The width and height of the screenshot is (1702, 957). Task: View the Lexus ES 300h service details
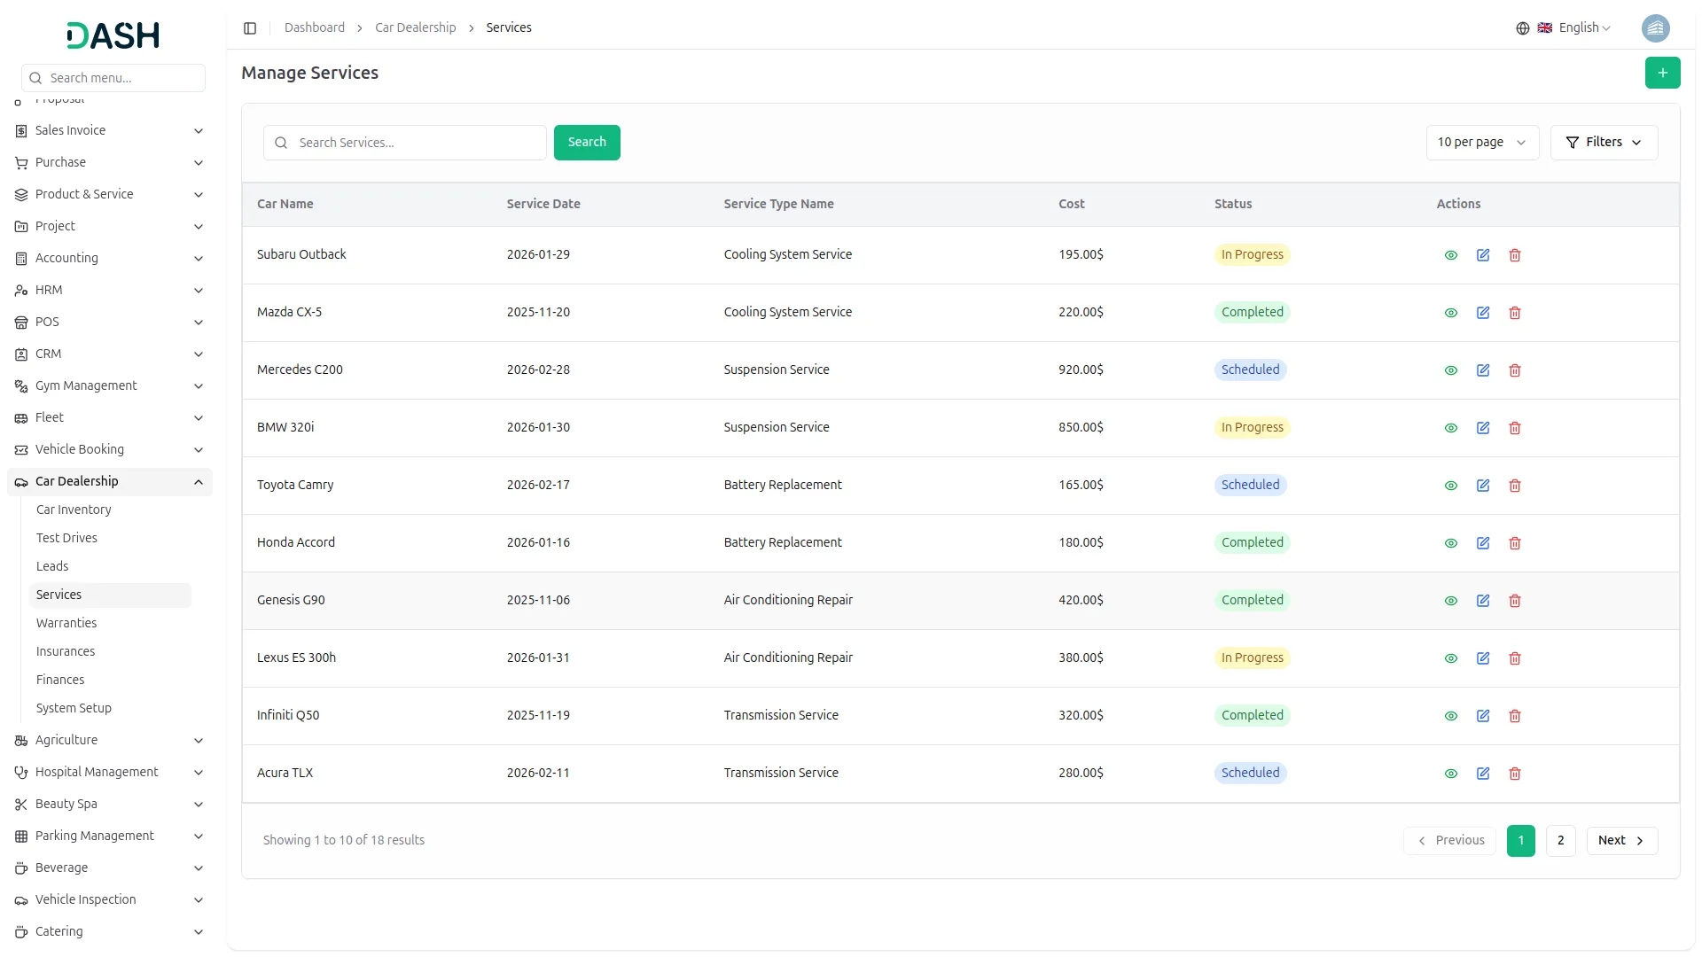[1450, 658]
